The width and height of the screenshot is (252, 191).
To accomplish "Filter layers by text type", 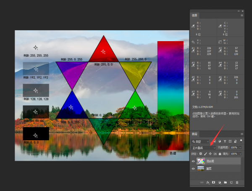I will [225, 141].
